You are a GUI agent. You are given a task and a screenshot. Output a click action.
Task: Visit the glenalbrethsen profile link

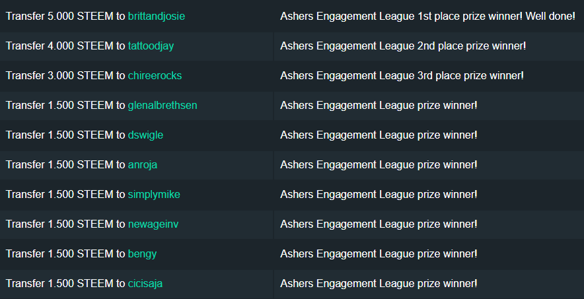tap(162, 105)
